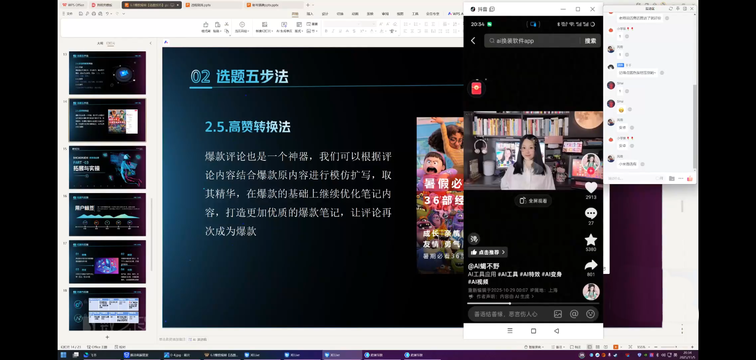Tap the red envelope icon

tap(477, 88)
